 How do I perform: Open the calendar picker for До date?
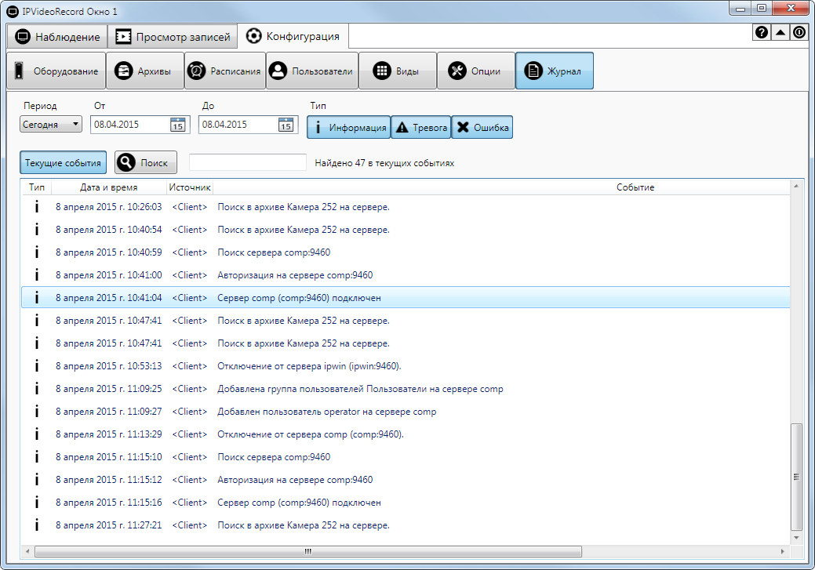pos(286,125)
